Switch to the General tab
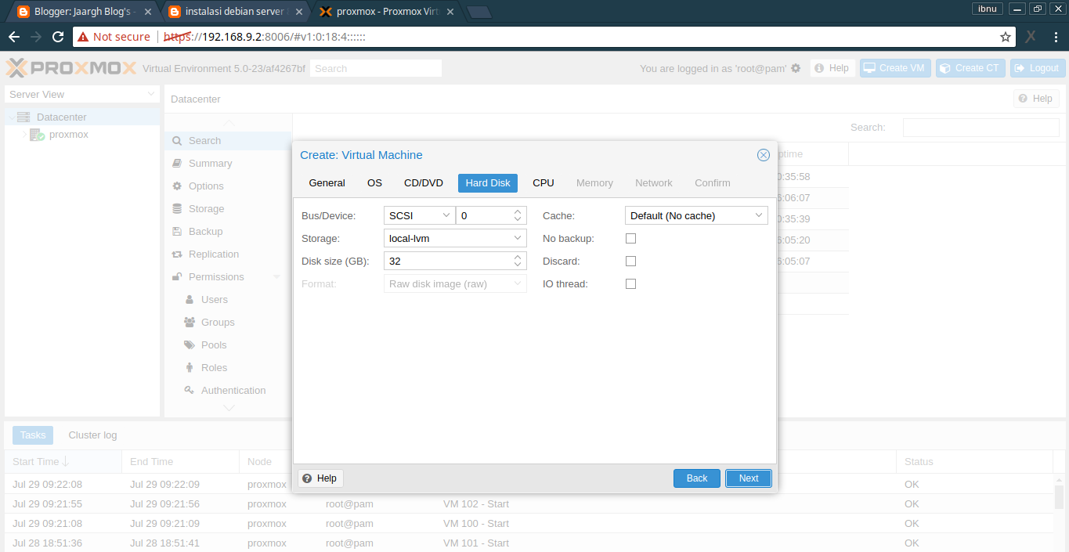The image size is (1069, 552). (327, 183)
